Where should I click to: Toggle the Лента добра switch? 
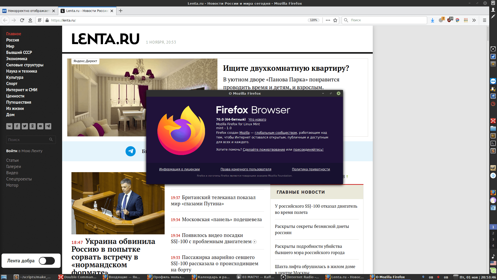(x=47, y=261)
